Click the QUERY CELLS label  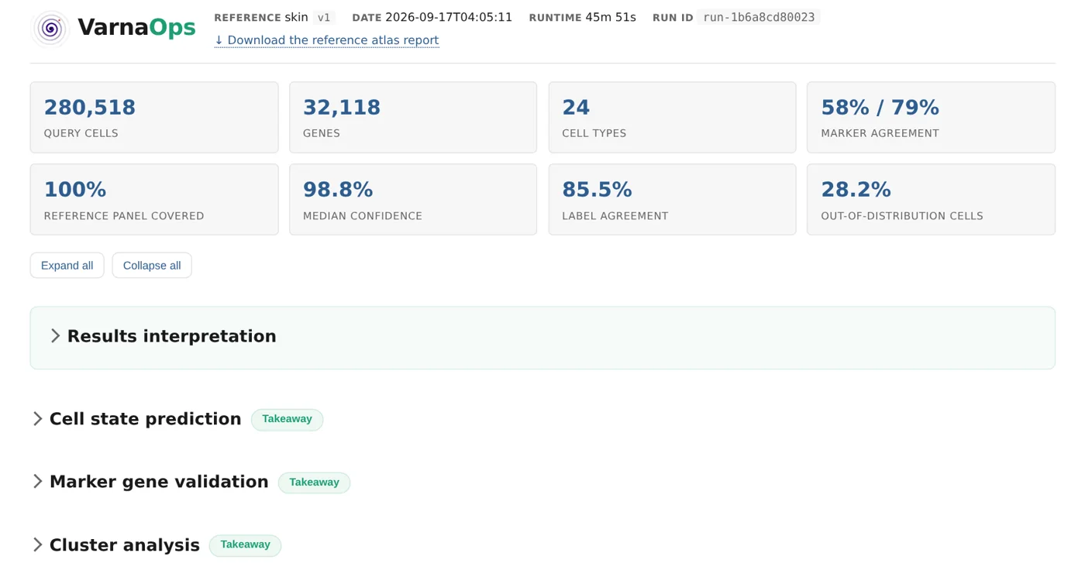(x=81, y=133)
